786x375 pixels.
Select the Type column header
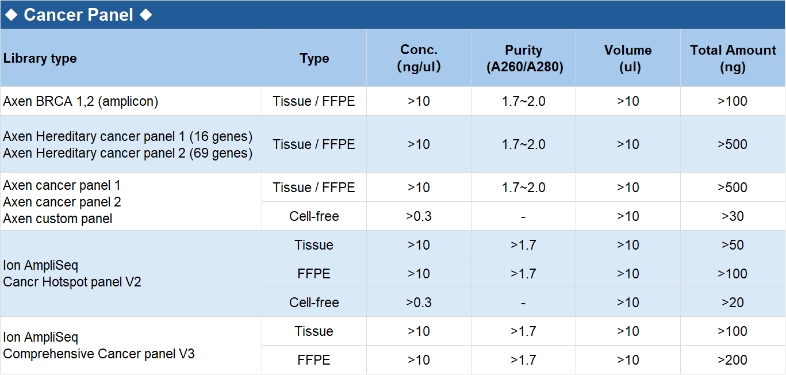(x=314, y=59)
